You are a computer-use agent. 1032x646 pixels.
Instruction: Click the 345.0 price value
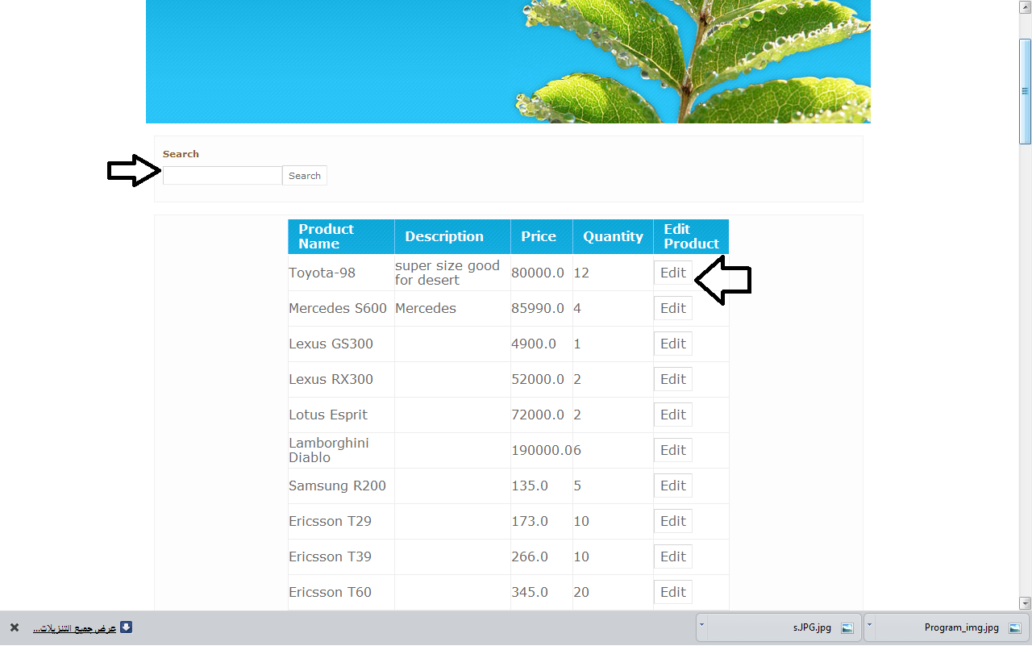tap(530, 592)
